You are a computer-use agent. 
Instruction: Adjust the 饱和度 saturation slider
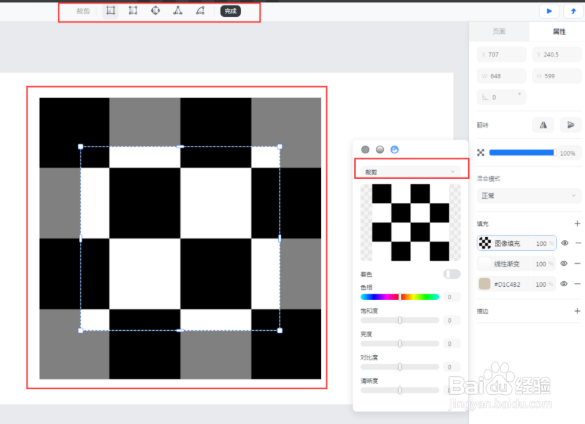pos(399,320)
